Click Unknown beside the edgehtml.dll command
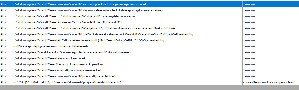Viewport: 299px width, 90px height. click(249, 28)
